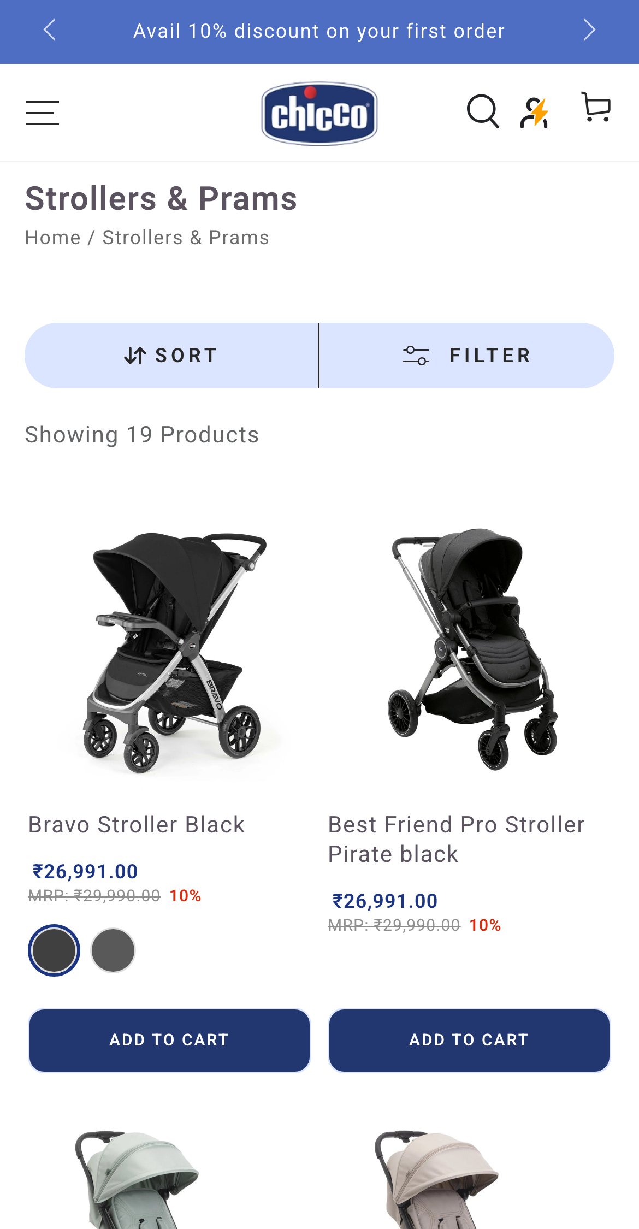
Task: Click the filter sliders icon
Action: tap(417, 355)
